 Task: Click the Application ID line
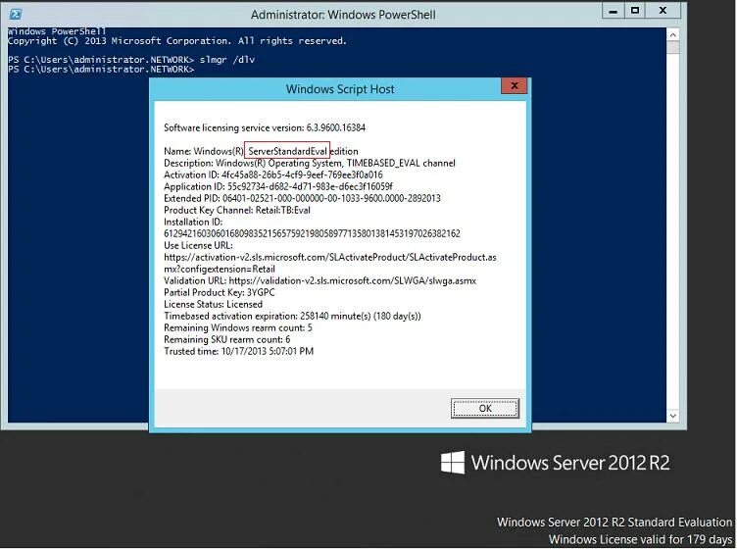(278, 186)
